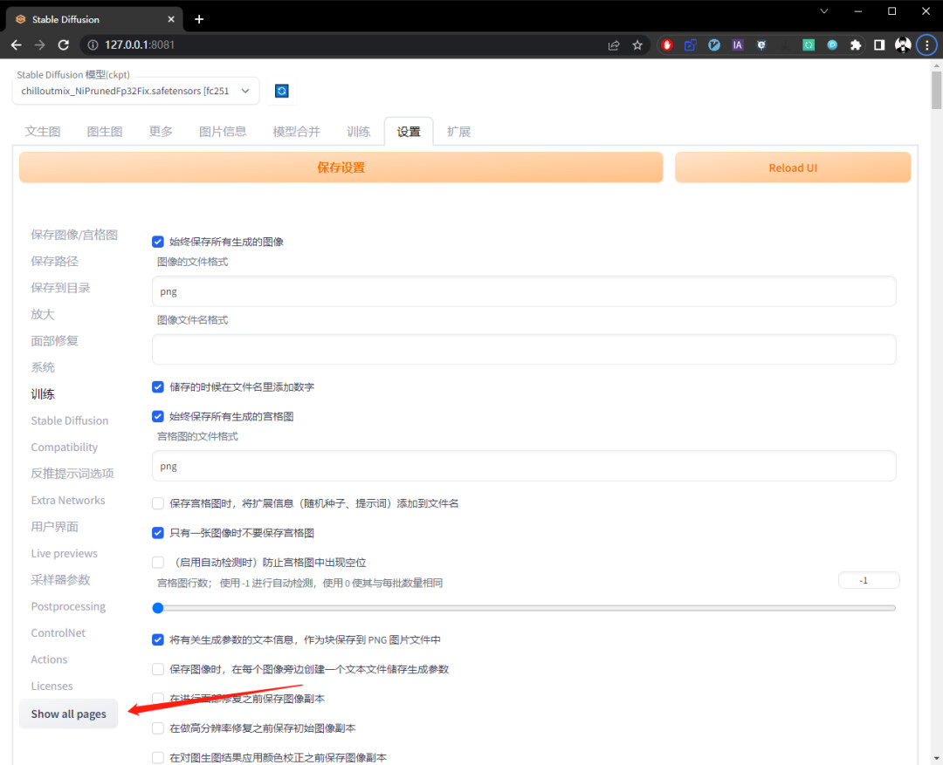943x765 pixels.
Task: Open the 扩展 tab
Action: coord(459,132)
